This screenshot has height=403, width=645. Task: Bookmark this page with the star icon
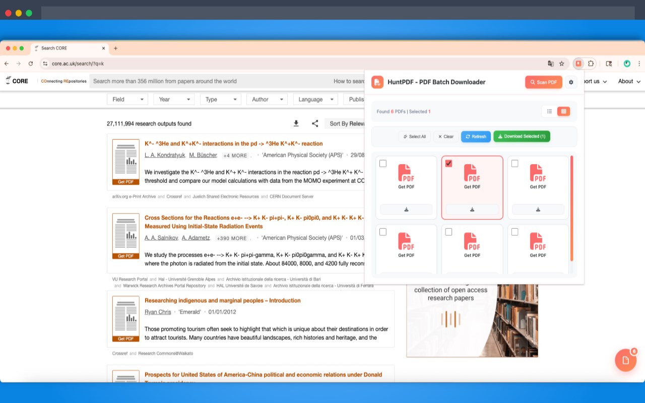562,63
